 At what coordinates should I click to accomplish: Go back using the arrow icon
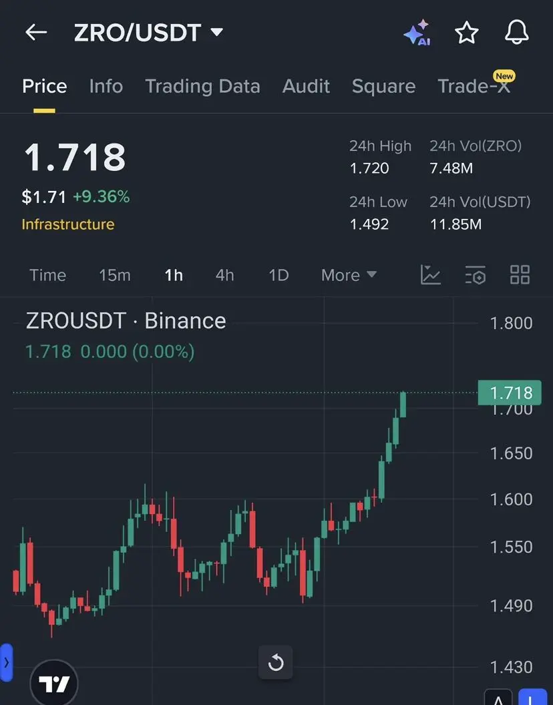coord(36,32)
